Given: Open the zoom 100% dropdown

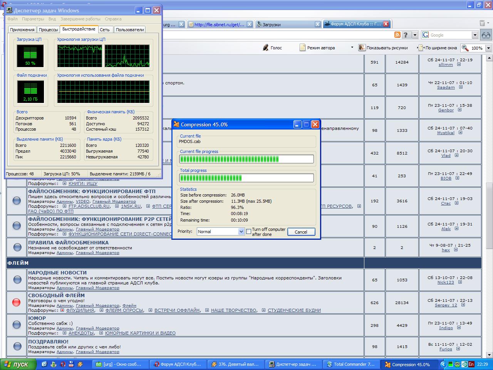Looking at the screenshot, I should (488, 48).
